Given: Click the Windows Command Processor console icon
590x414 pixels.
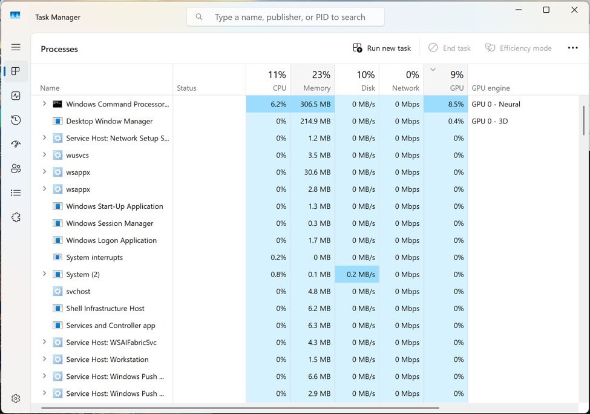Looking at the screenshot, I should 57,104.
